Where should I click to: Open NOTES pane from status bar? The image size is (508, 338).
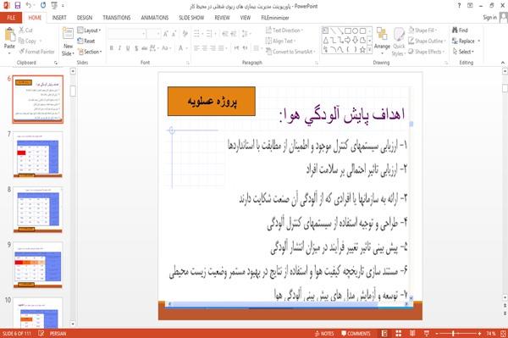point(324,334)
